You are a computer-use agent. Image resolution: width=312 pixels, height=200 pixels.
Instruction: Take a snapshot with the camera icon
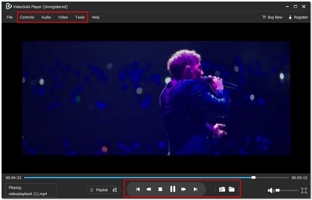coord(222,189)
